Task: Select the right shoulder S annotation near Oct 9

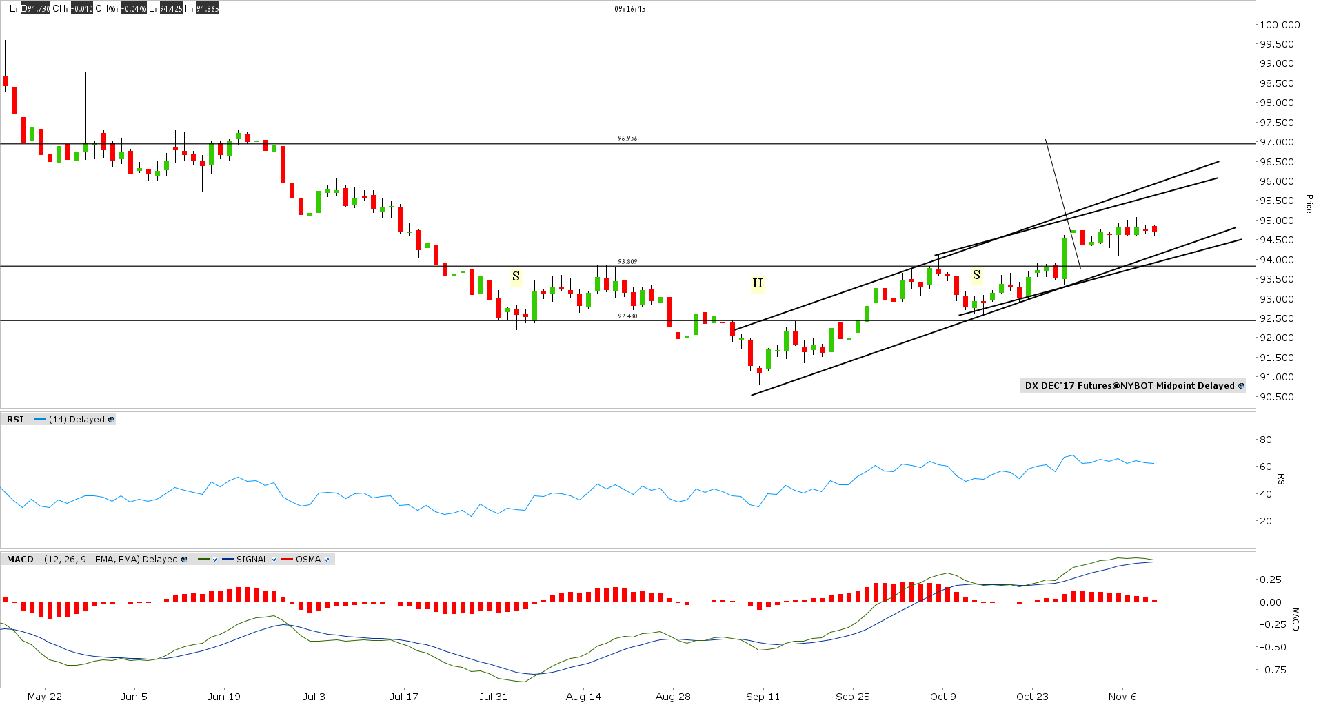Action: point(976,276)
